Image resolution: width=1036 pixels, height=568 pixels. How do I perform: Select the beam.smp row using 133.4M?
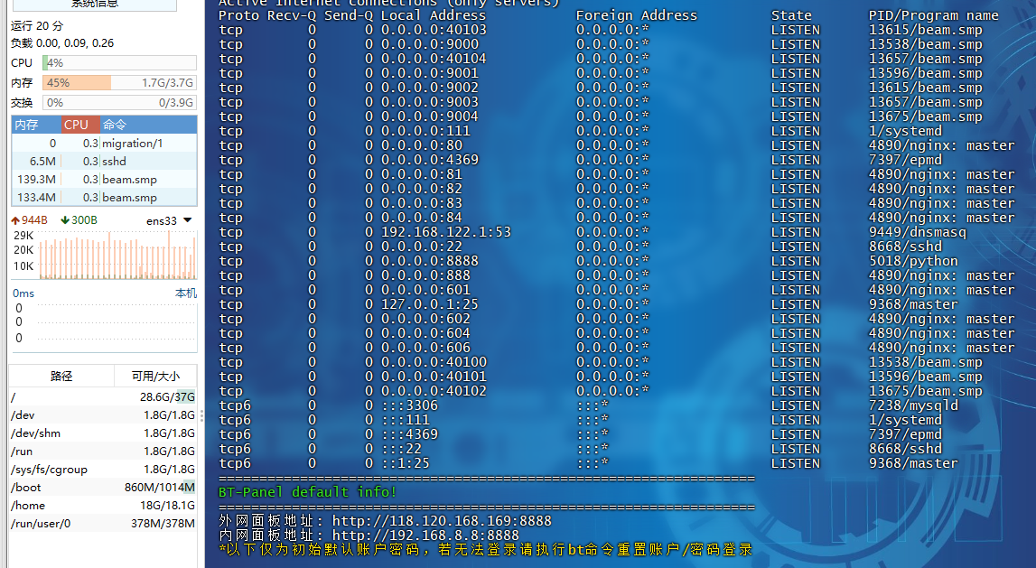(105, 198)
